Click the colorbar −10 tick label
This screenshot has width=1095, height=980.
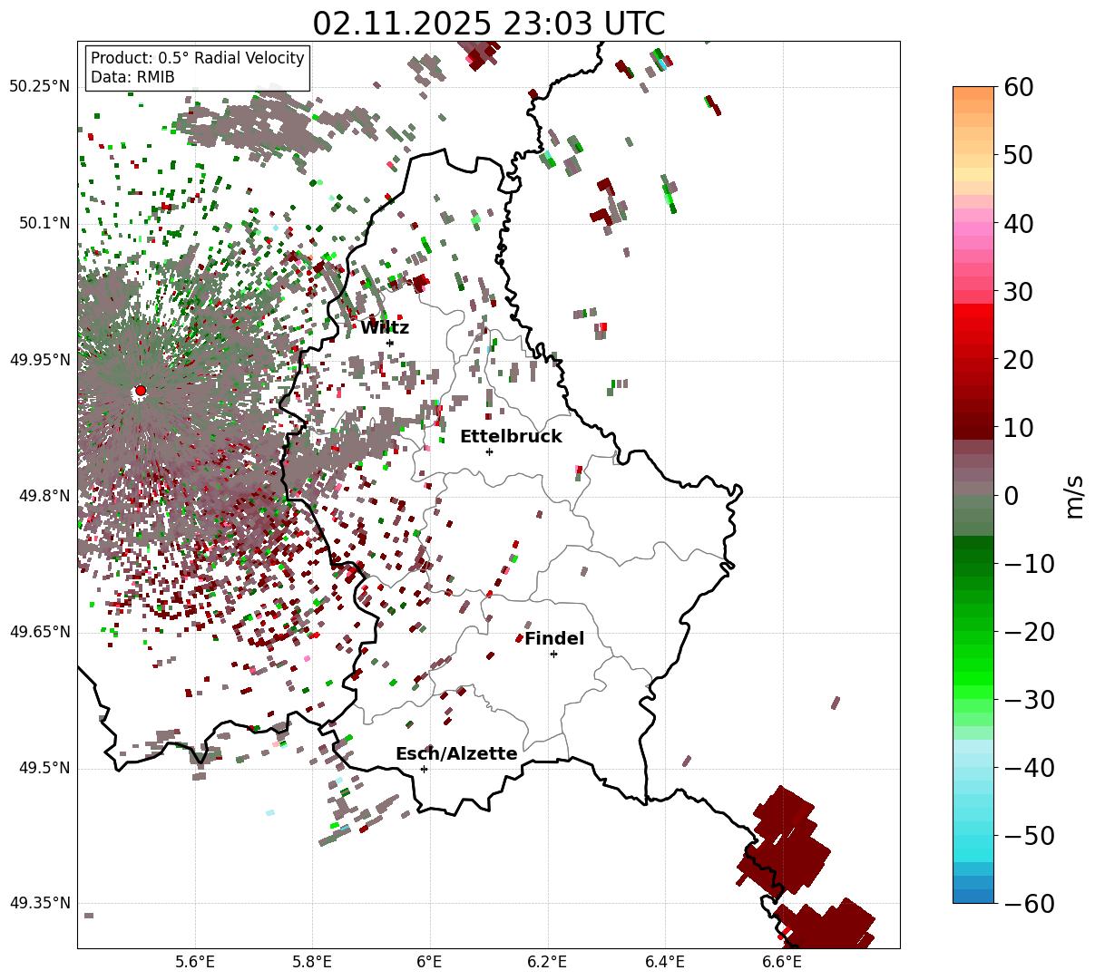(x=1029, y=563)
